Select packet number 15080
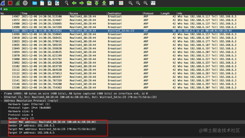 tap(122, 59)
